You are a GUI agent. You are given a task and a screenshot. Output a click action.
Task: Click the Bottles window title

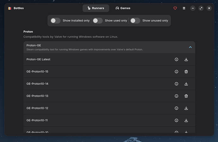tap(19, 8)
